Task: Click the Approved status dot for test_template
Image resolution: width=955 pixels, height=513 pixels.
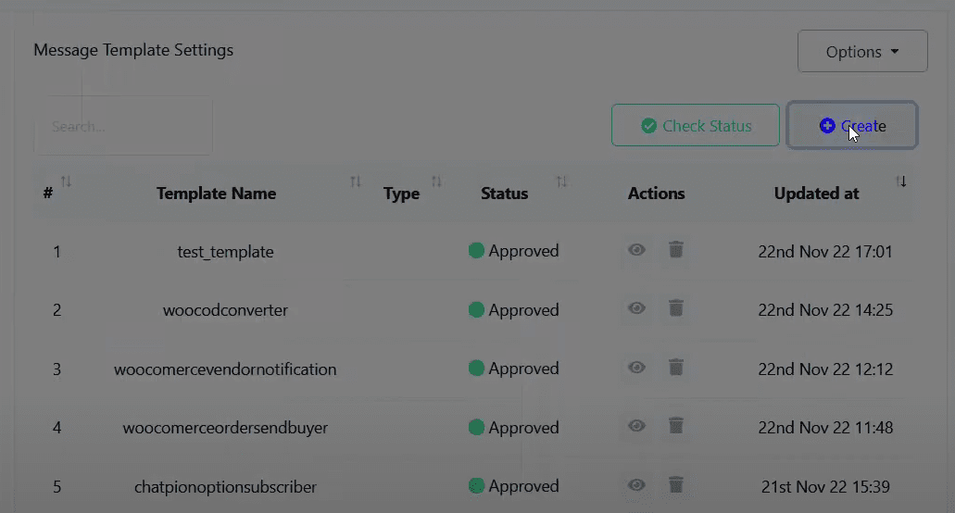Action: (x=476, y=250)
